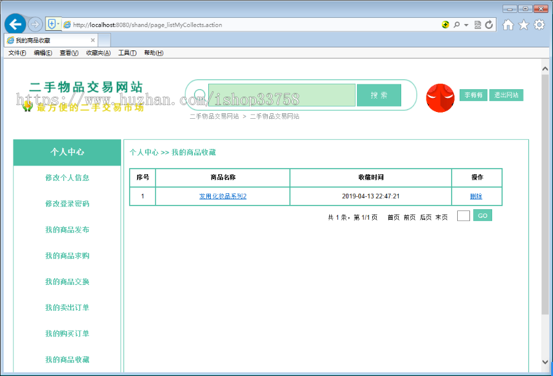Image resolution: width=553 pixels, height=376 pixels.
Task: Open Favorites with the star icon
Action: [x=524, y=25]
